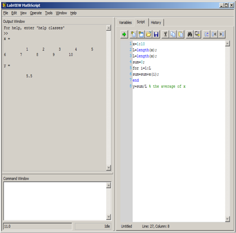
Task: Click the LabVIEW icon in the title bar
Action: click(x=4, y=5)
